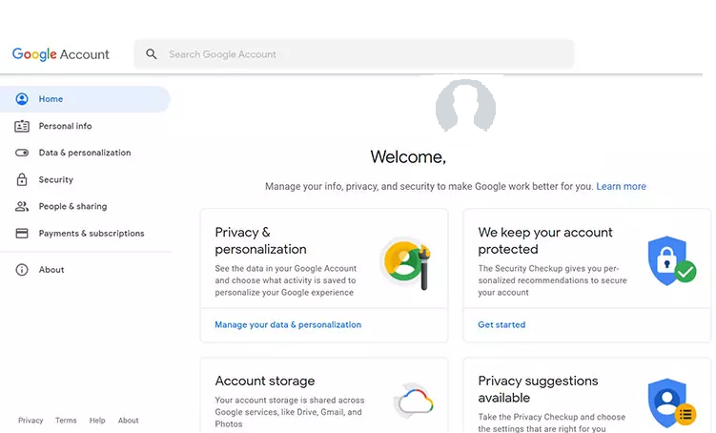Click the Account storage cloud icon
The height and width of the screenshot is (433, 716).
click(414, 402)
